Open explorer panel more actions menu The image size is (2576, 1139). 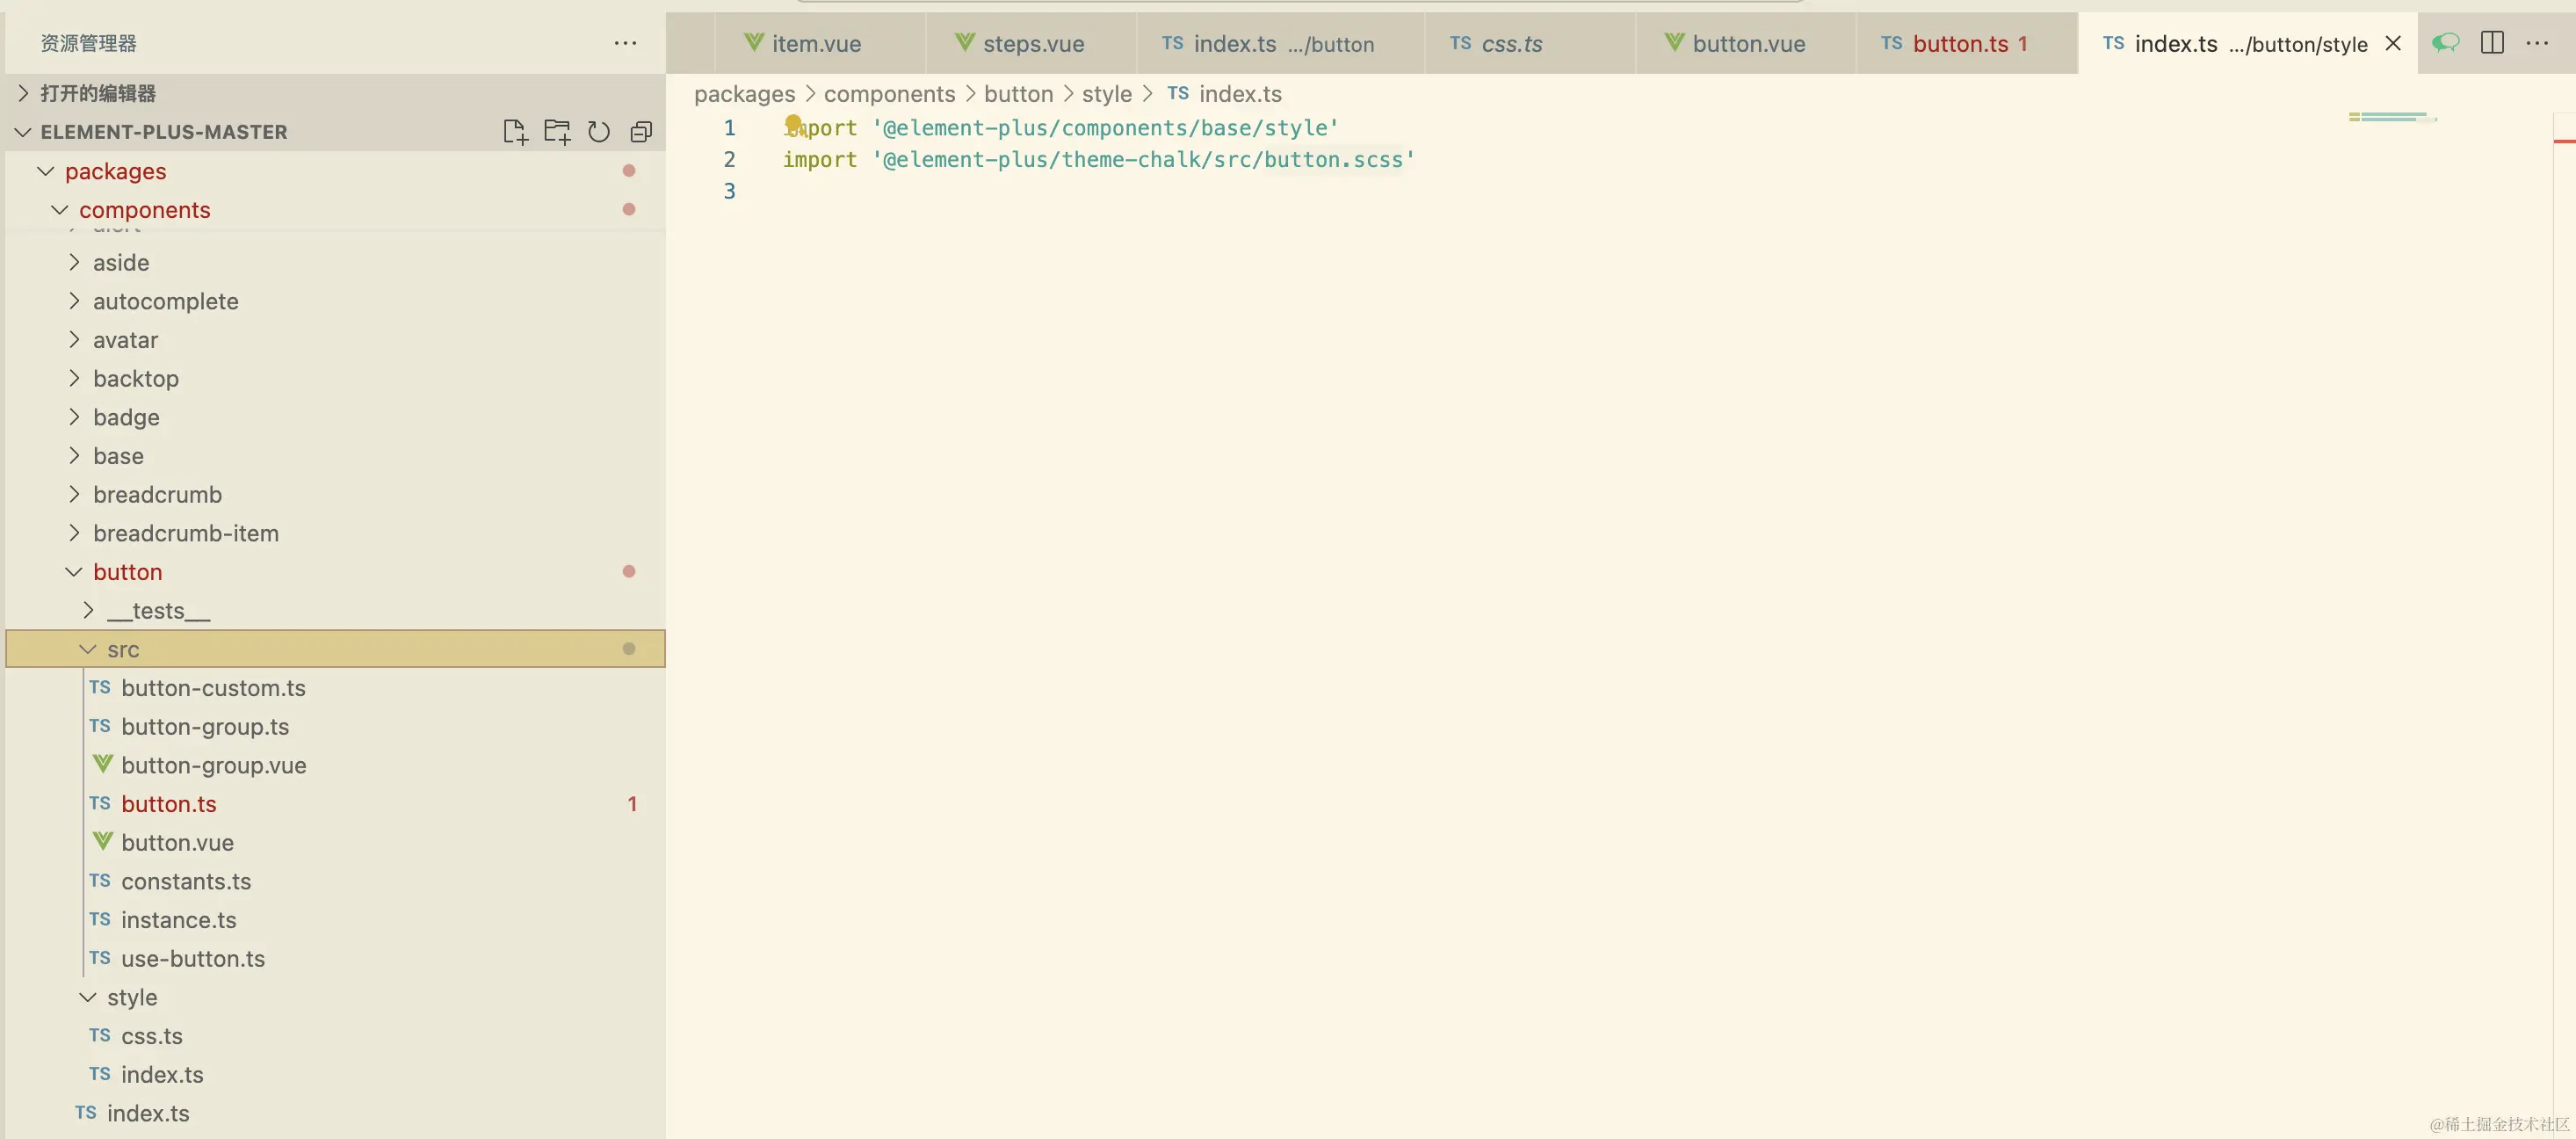[625, 43]
